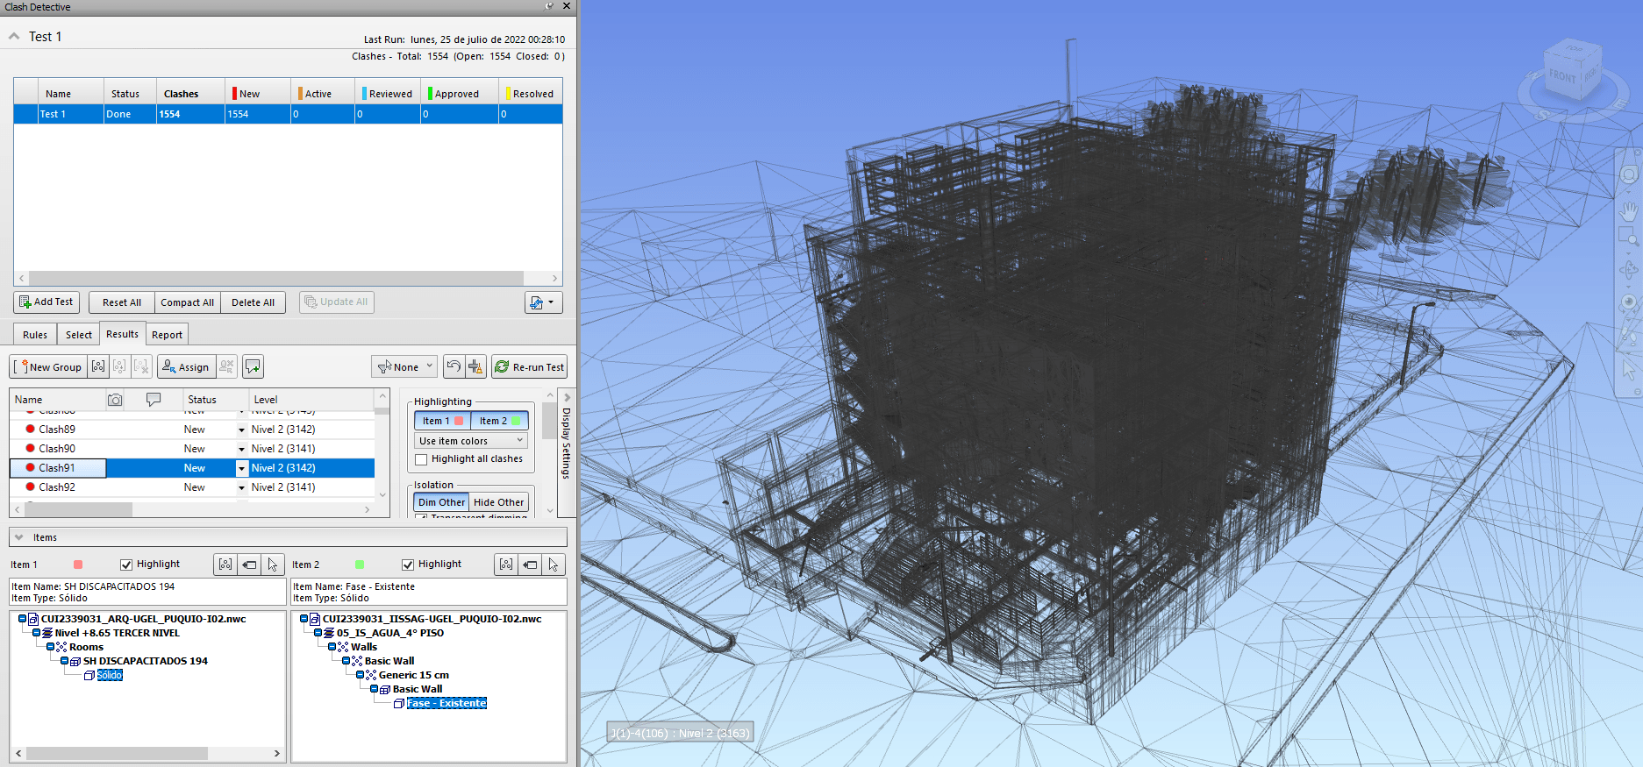Select the Clash90 row in results

[57, 449]
